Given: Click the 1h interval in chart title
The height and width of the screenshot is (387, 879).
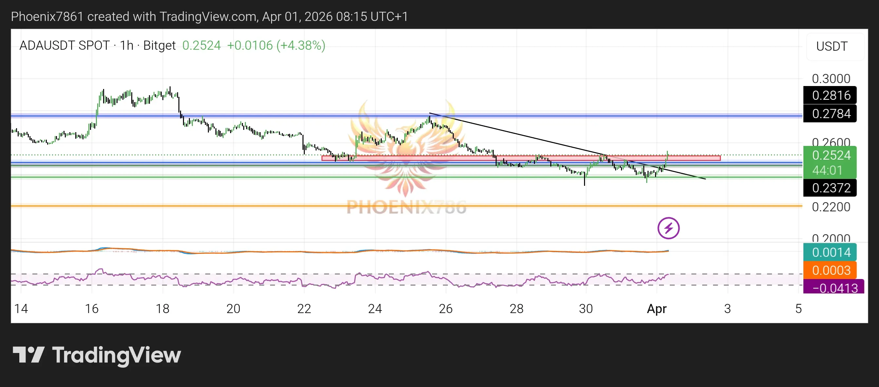Looking at the screenshot, I should tap(126, 45).
